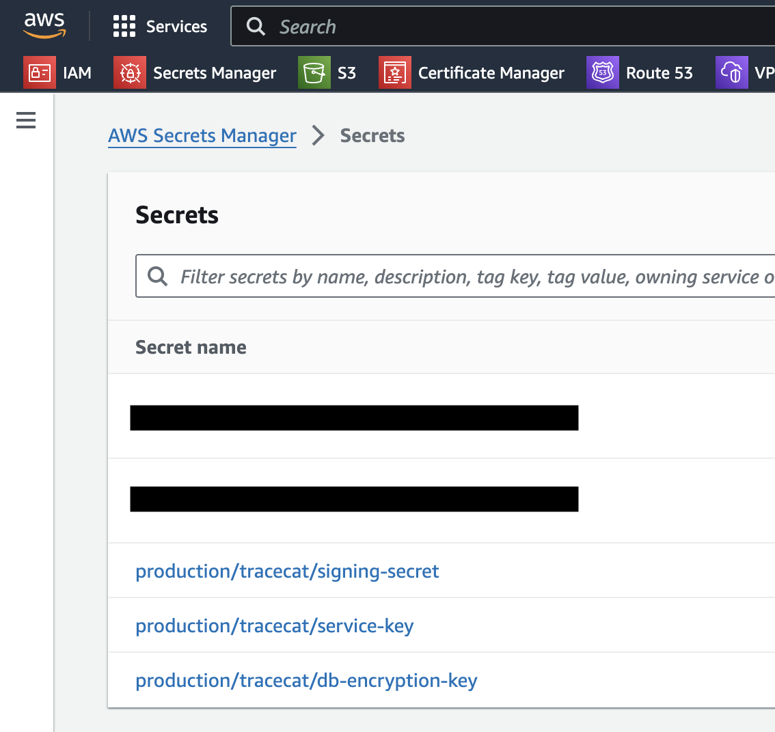Viewport: 775px width, 732px height.
Task: Focus the top AWS Search field
Action: (x=504, y=27)
